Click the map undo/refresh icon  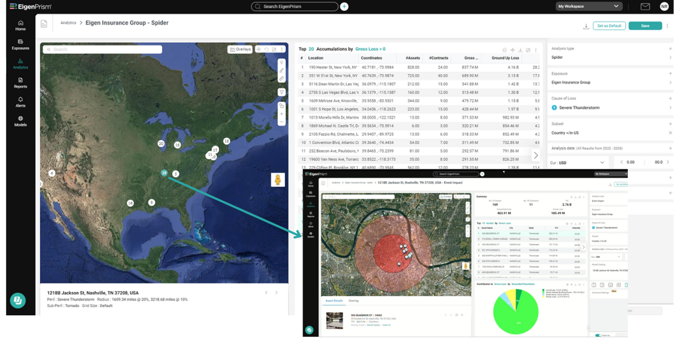pos(266,49)
